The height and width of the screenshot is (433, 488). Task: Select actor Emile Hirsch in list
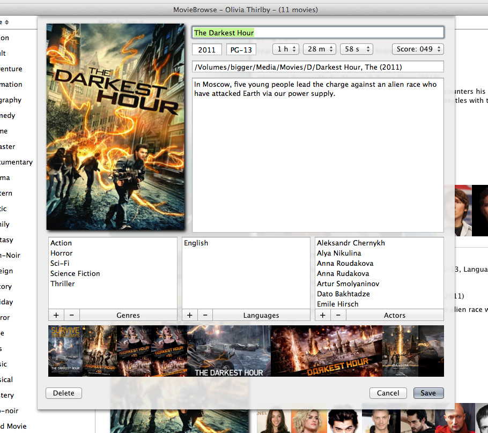[x=338, y=304]
